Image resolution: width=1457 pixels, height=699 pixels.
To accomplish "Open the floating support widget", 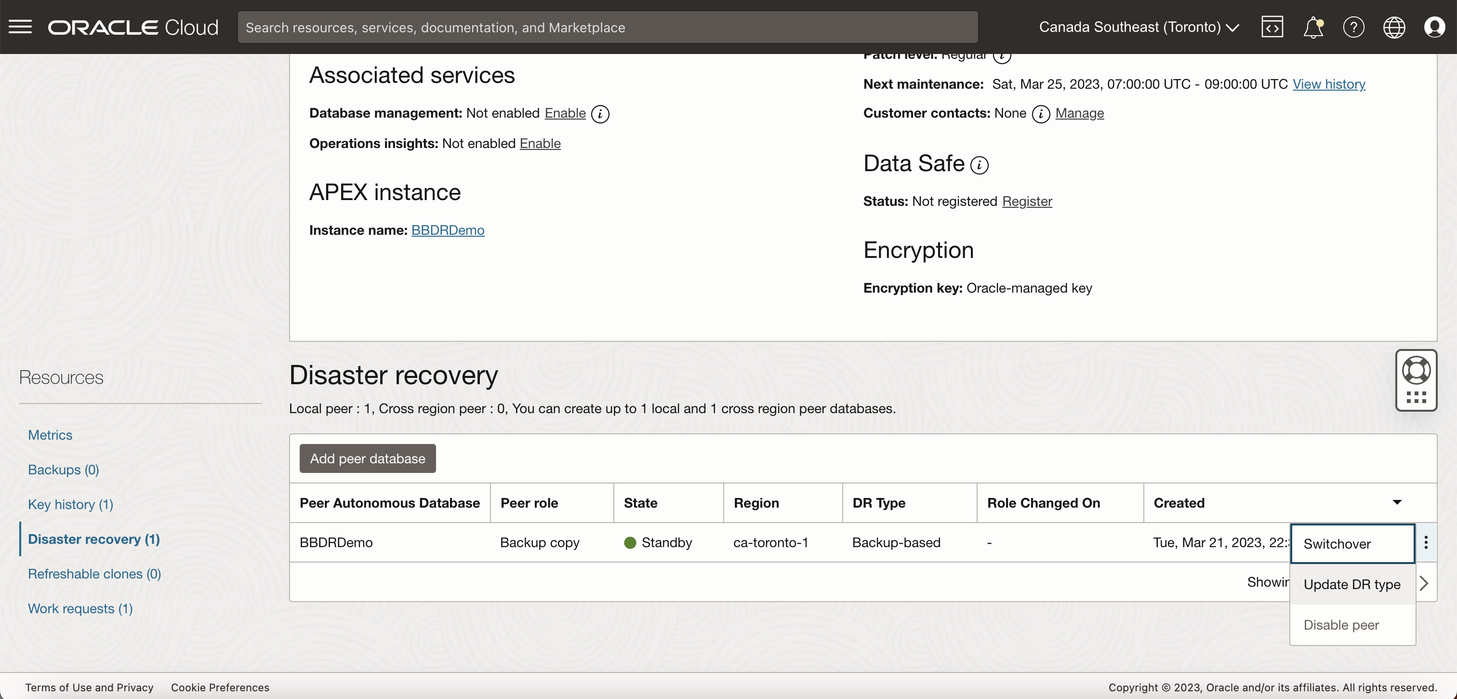I will tap(1416, 380).
